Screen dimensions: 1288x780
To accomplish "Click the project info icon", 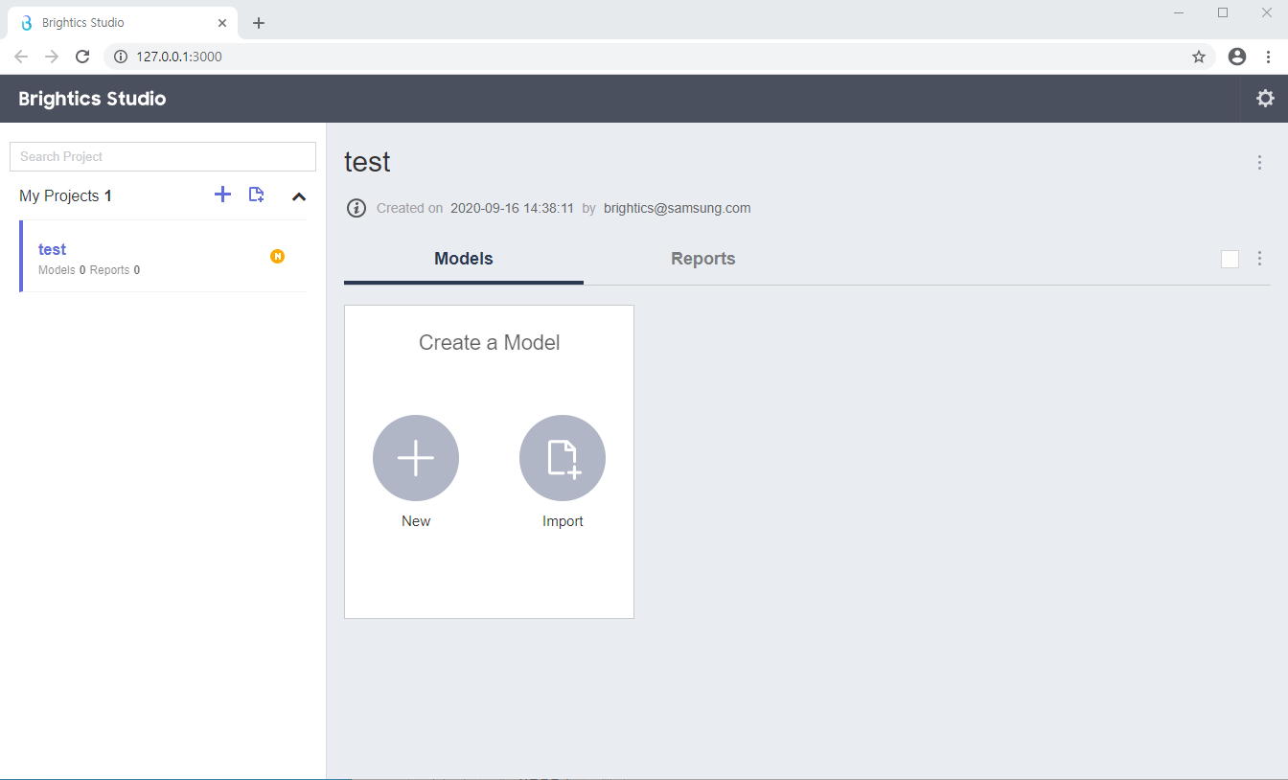I will [x=356, y=208].
